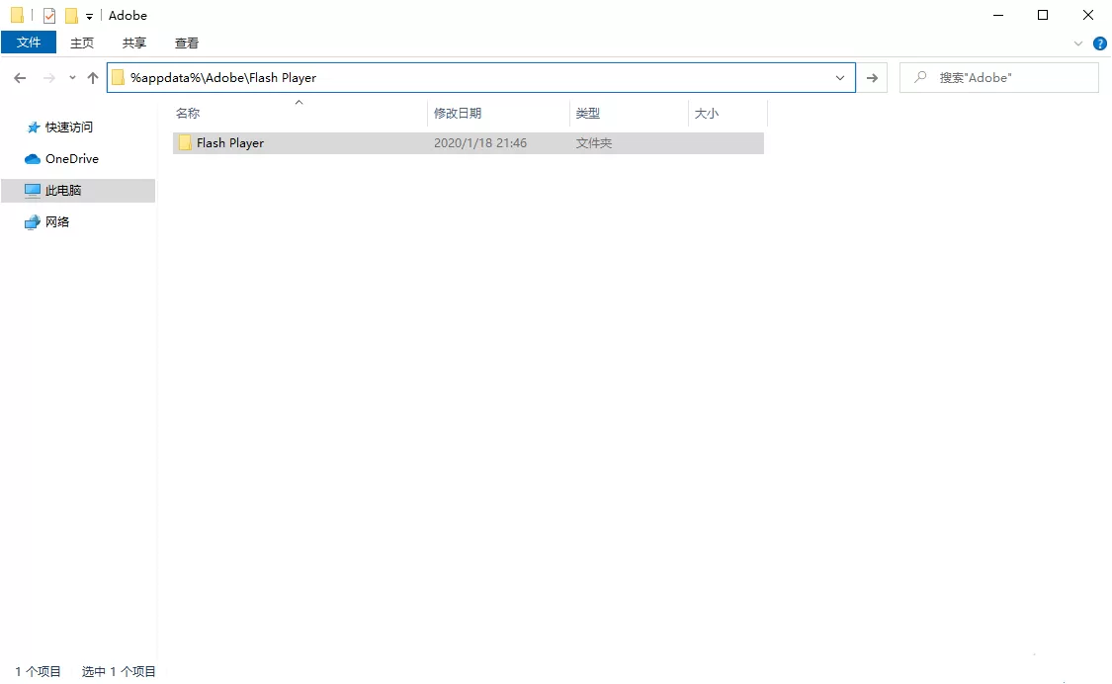
Task: Switch to the 查看 tab
Action: pos(187,43)
